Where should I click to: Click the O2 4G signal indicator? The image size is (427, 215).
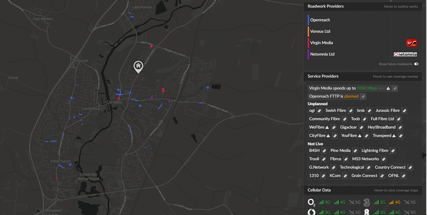coord(340,202)
